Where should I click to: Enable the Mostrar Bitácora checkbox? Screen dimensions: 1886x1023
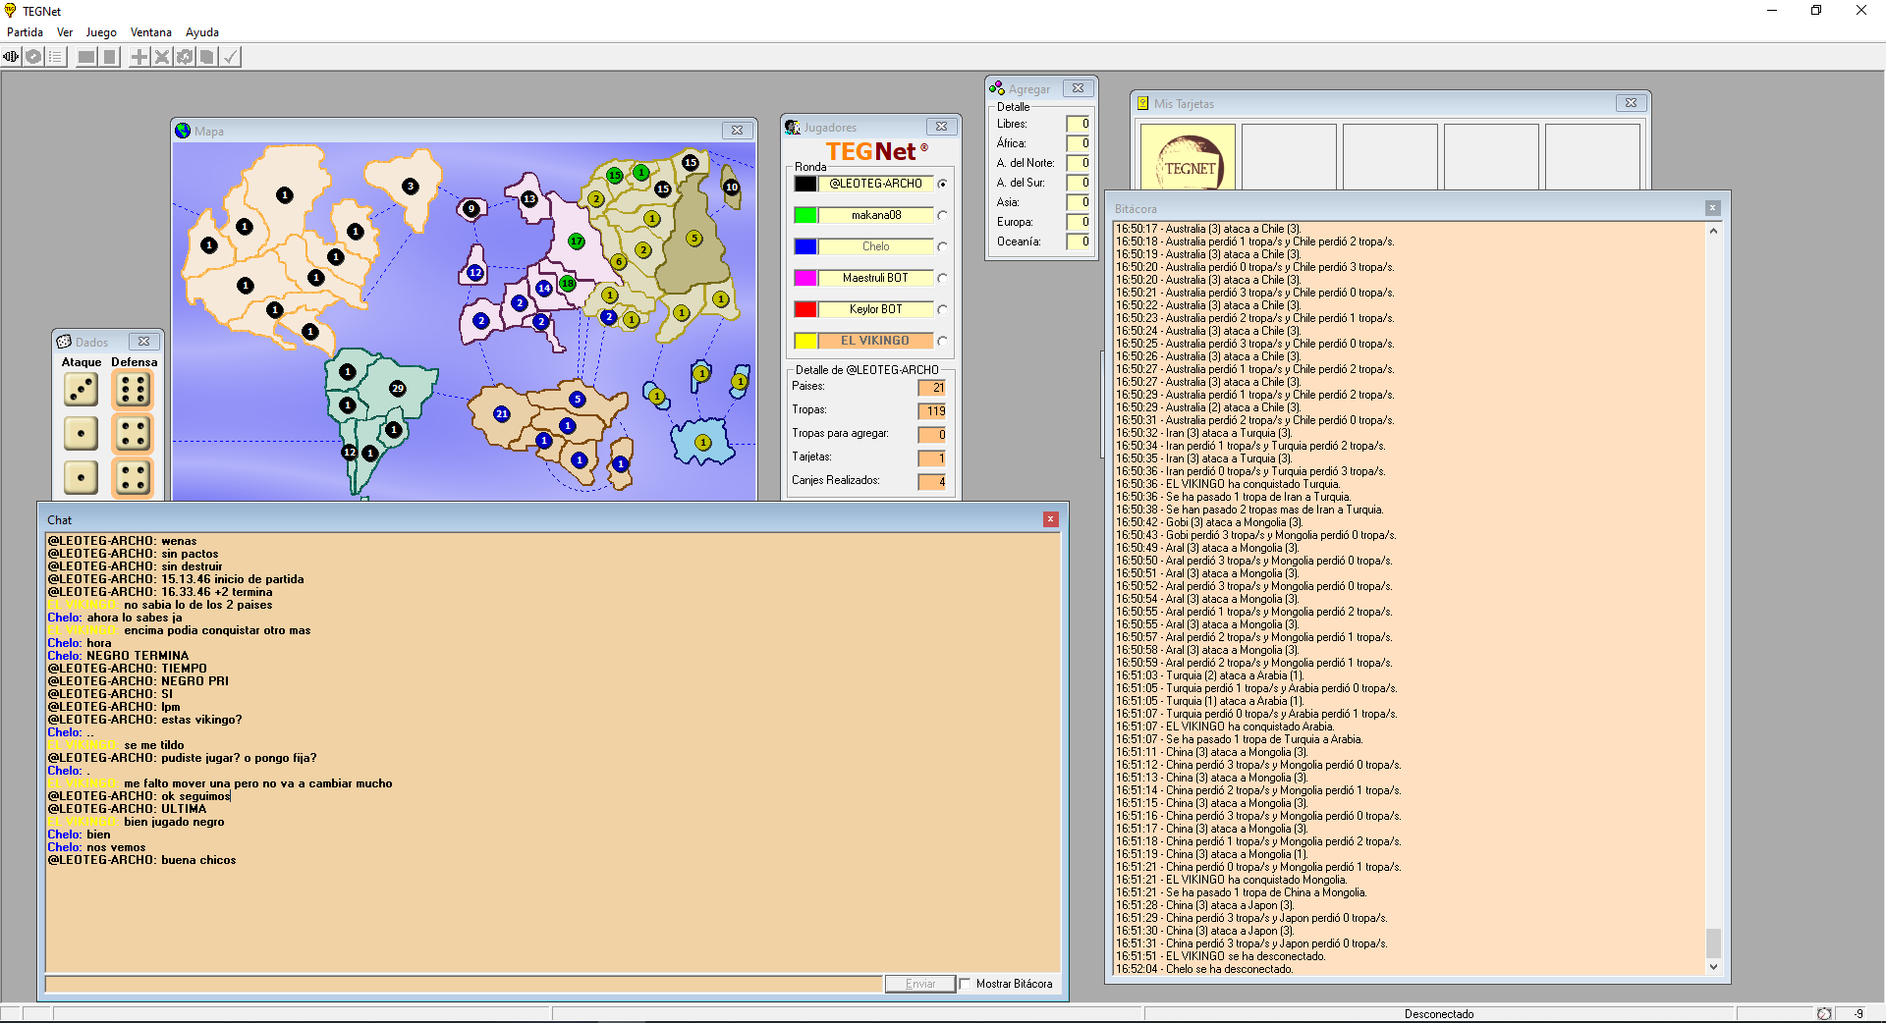(965, 984)
